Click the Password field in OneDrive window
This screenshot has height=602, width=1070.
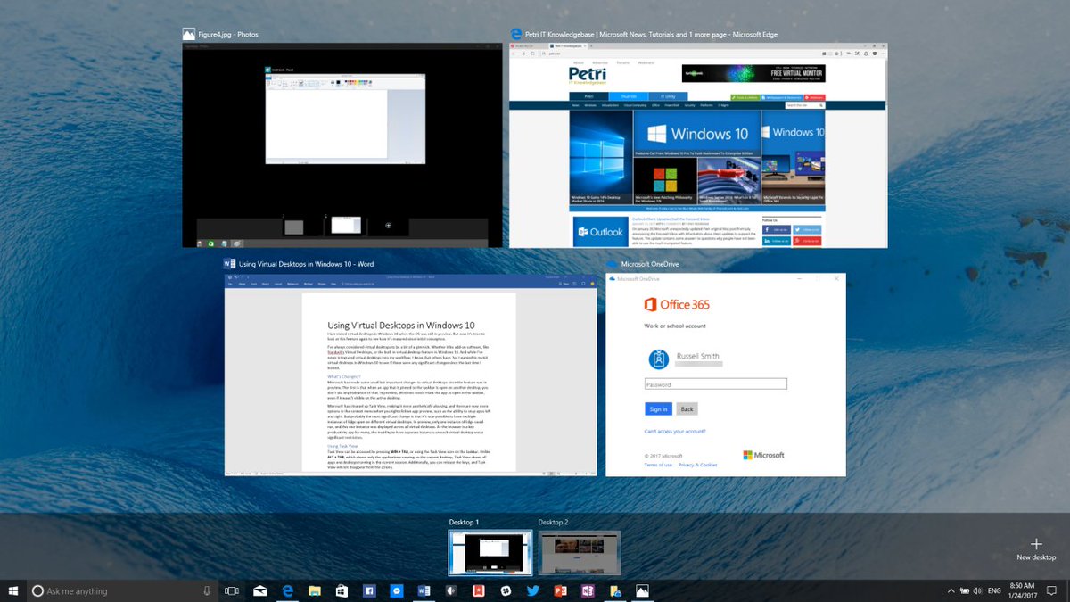coord(716,383)
